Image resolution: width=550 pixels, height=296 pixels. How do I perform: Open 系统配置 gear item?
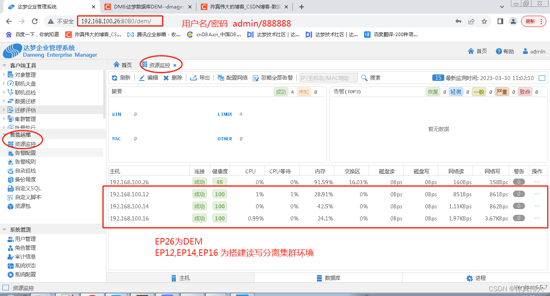pos(11,274)
